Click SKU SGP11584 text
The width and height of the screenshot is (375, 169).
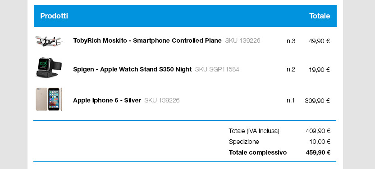click(x=217, y=69)
